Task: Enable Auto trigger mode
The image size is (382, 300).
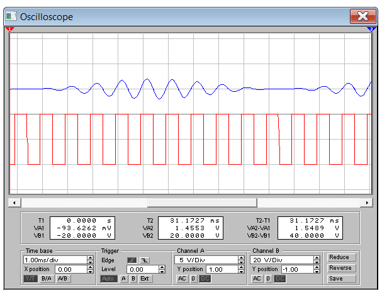Action: 109,279
